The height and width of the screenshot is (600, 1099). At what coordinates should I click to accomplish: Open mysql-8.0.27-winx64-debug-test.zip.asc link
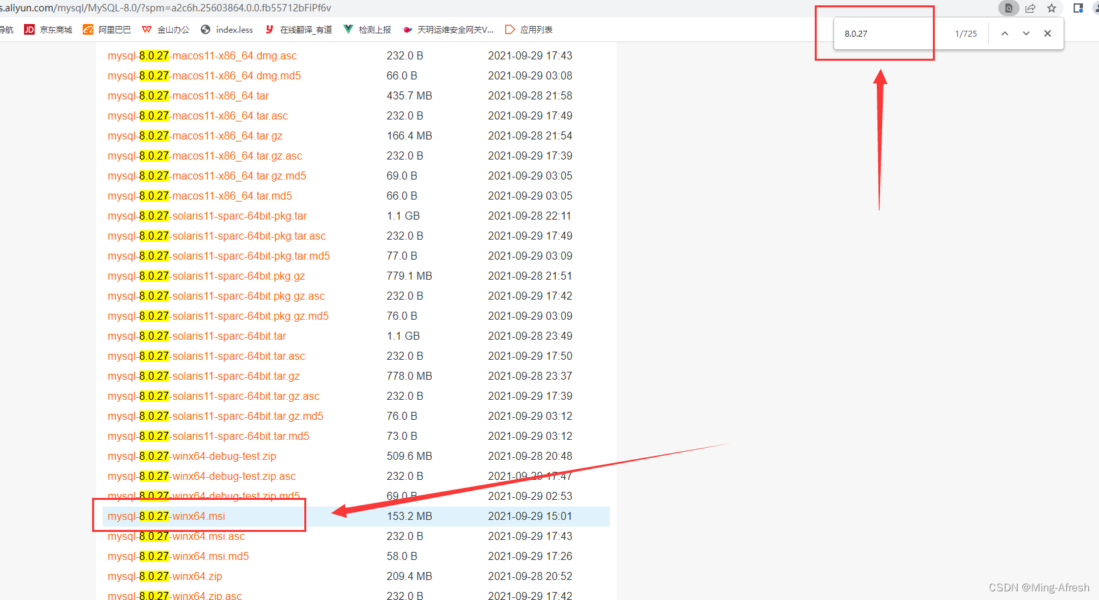pyautogui.click(x=202, y=476)
